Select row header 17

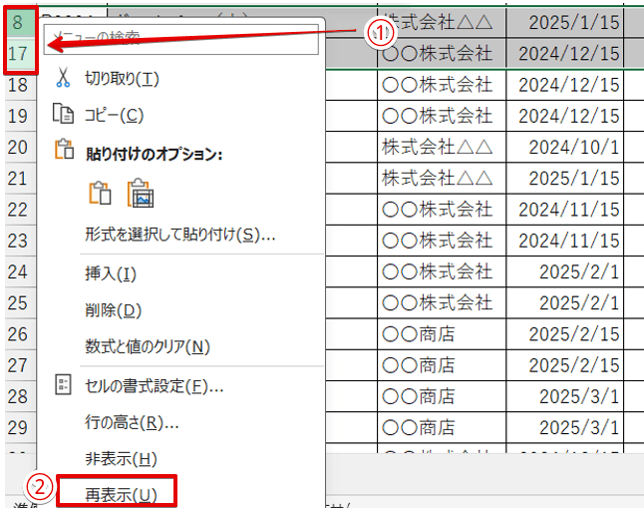pyautogui.click(x=21, y=54)
